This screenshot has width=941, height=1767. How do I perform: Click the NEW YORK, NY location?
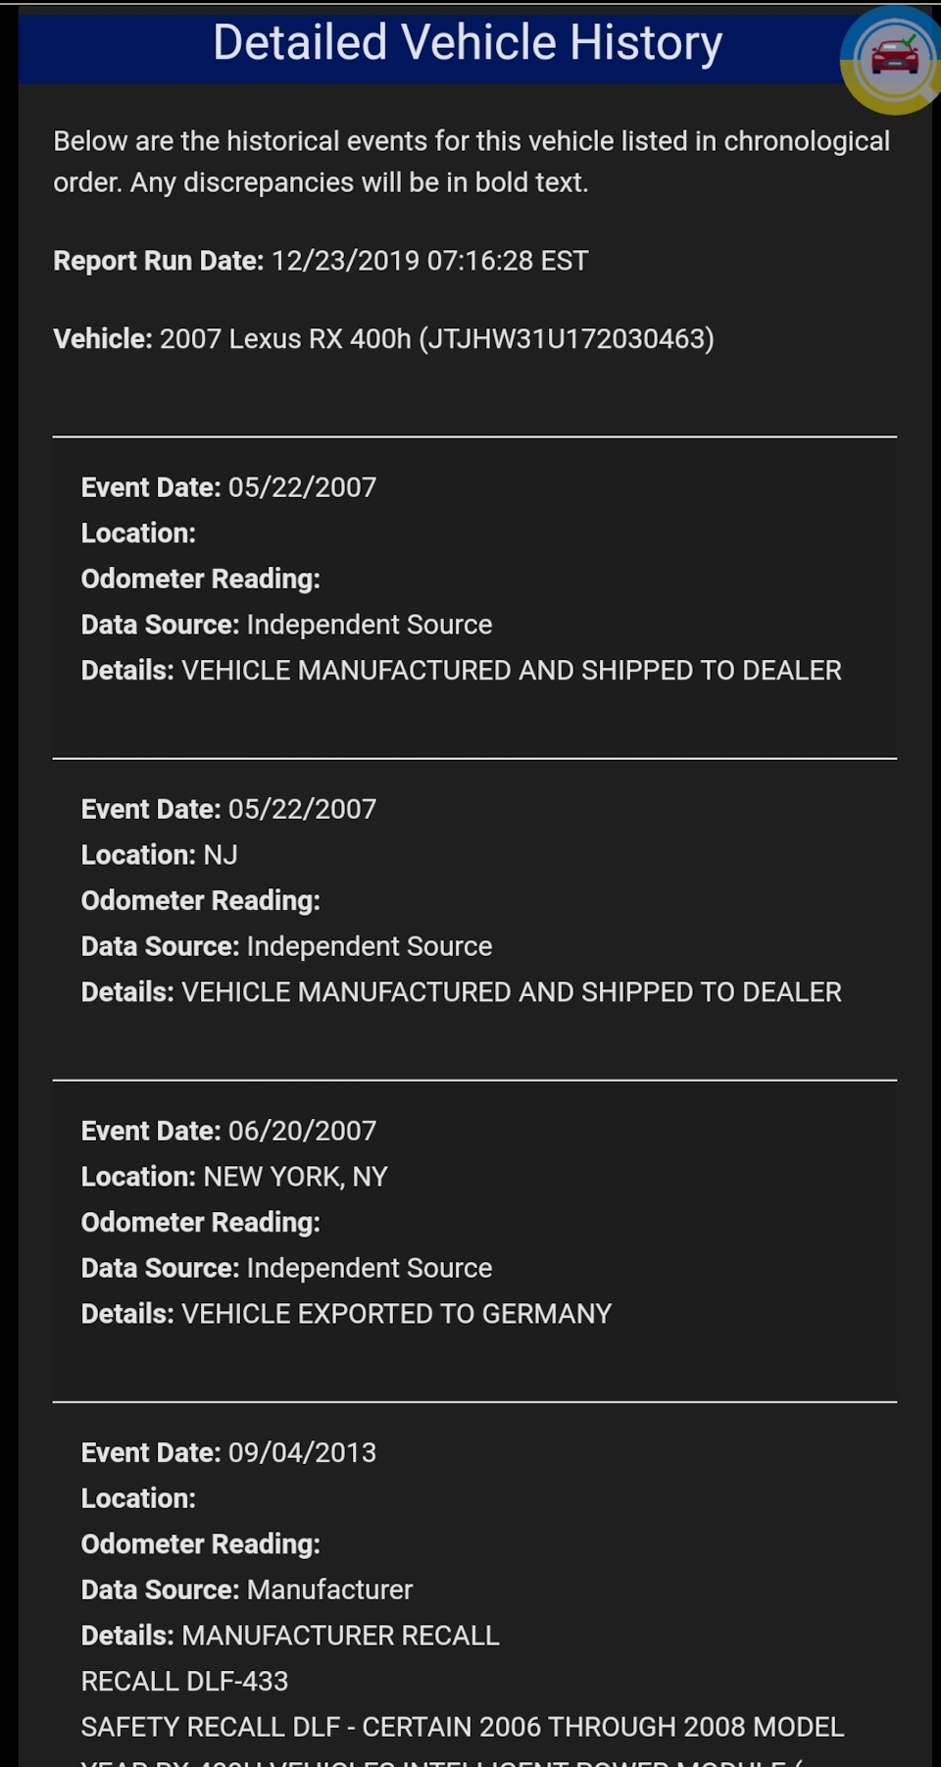click(x=295, y=1177)
